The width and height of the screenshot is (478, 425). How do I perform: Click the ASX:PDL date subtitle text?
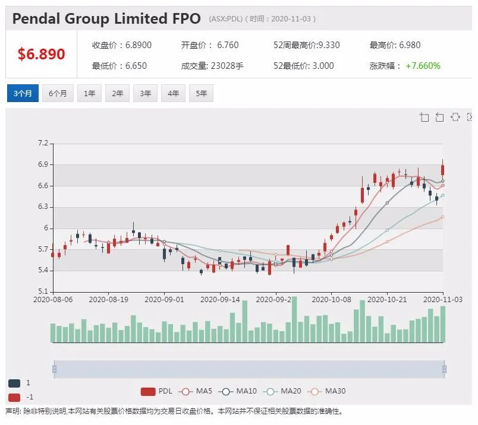coord(262,19)
